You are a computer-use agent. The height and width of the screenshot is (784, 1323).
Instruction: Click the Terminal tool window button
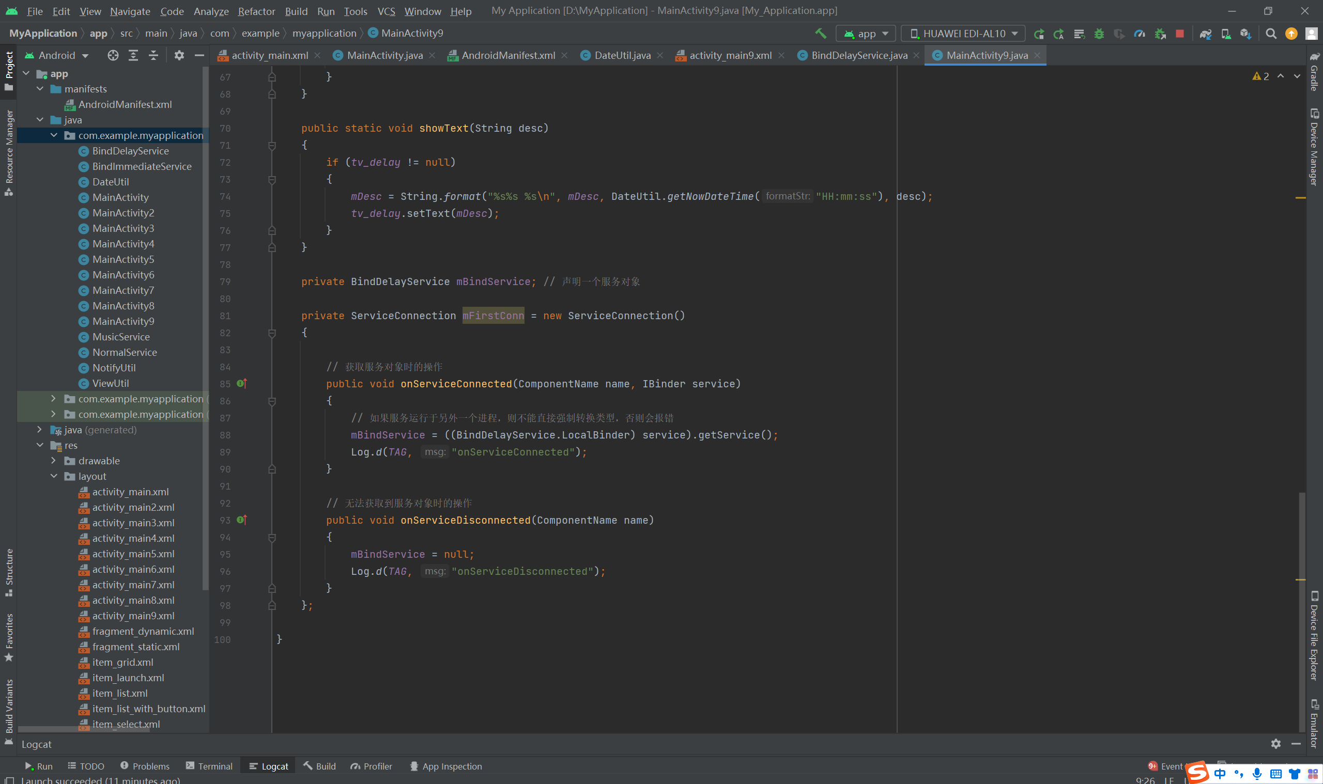click(x=209, y=766)
